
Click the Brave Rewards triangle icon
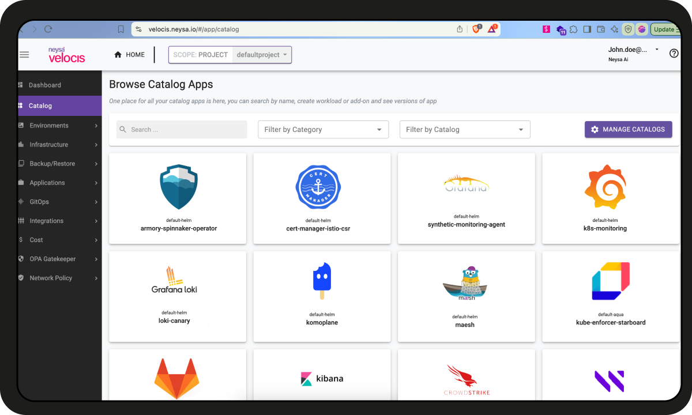[x=493, y=28]
